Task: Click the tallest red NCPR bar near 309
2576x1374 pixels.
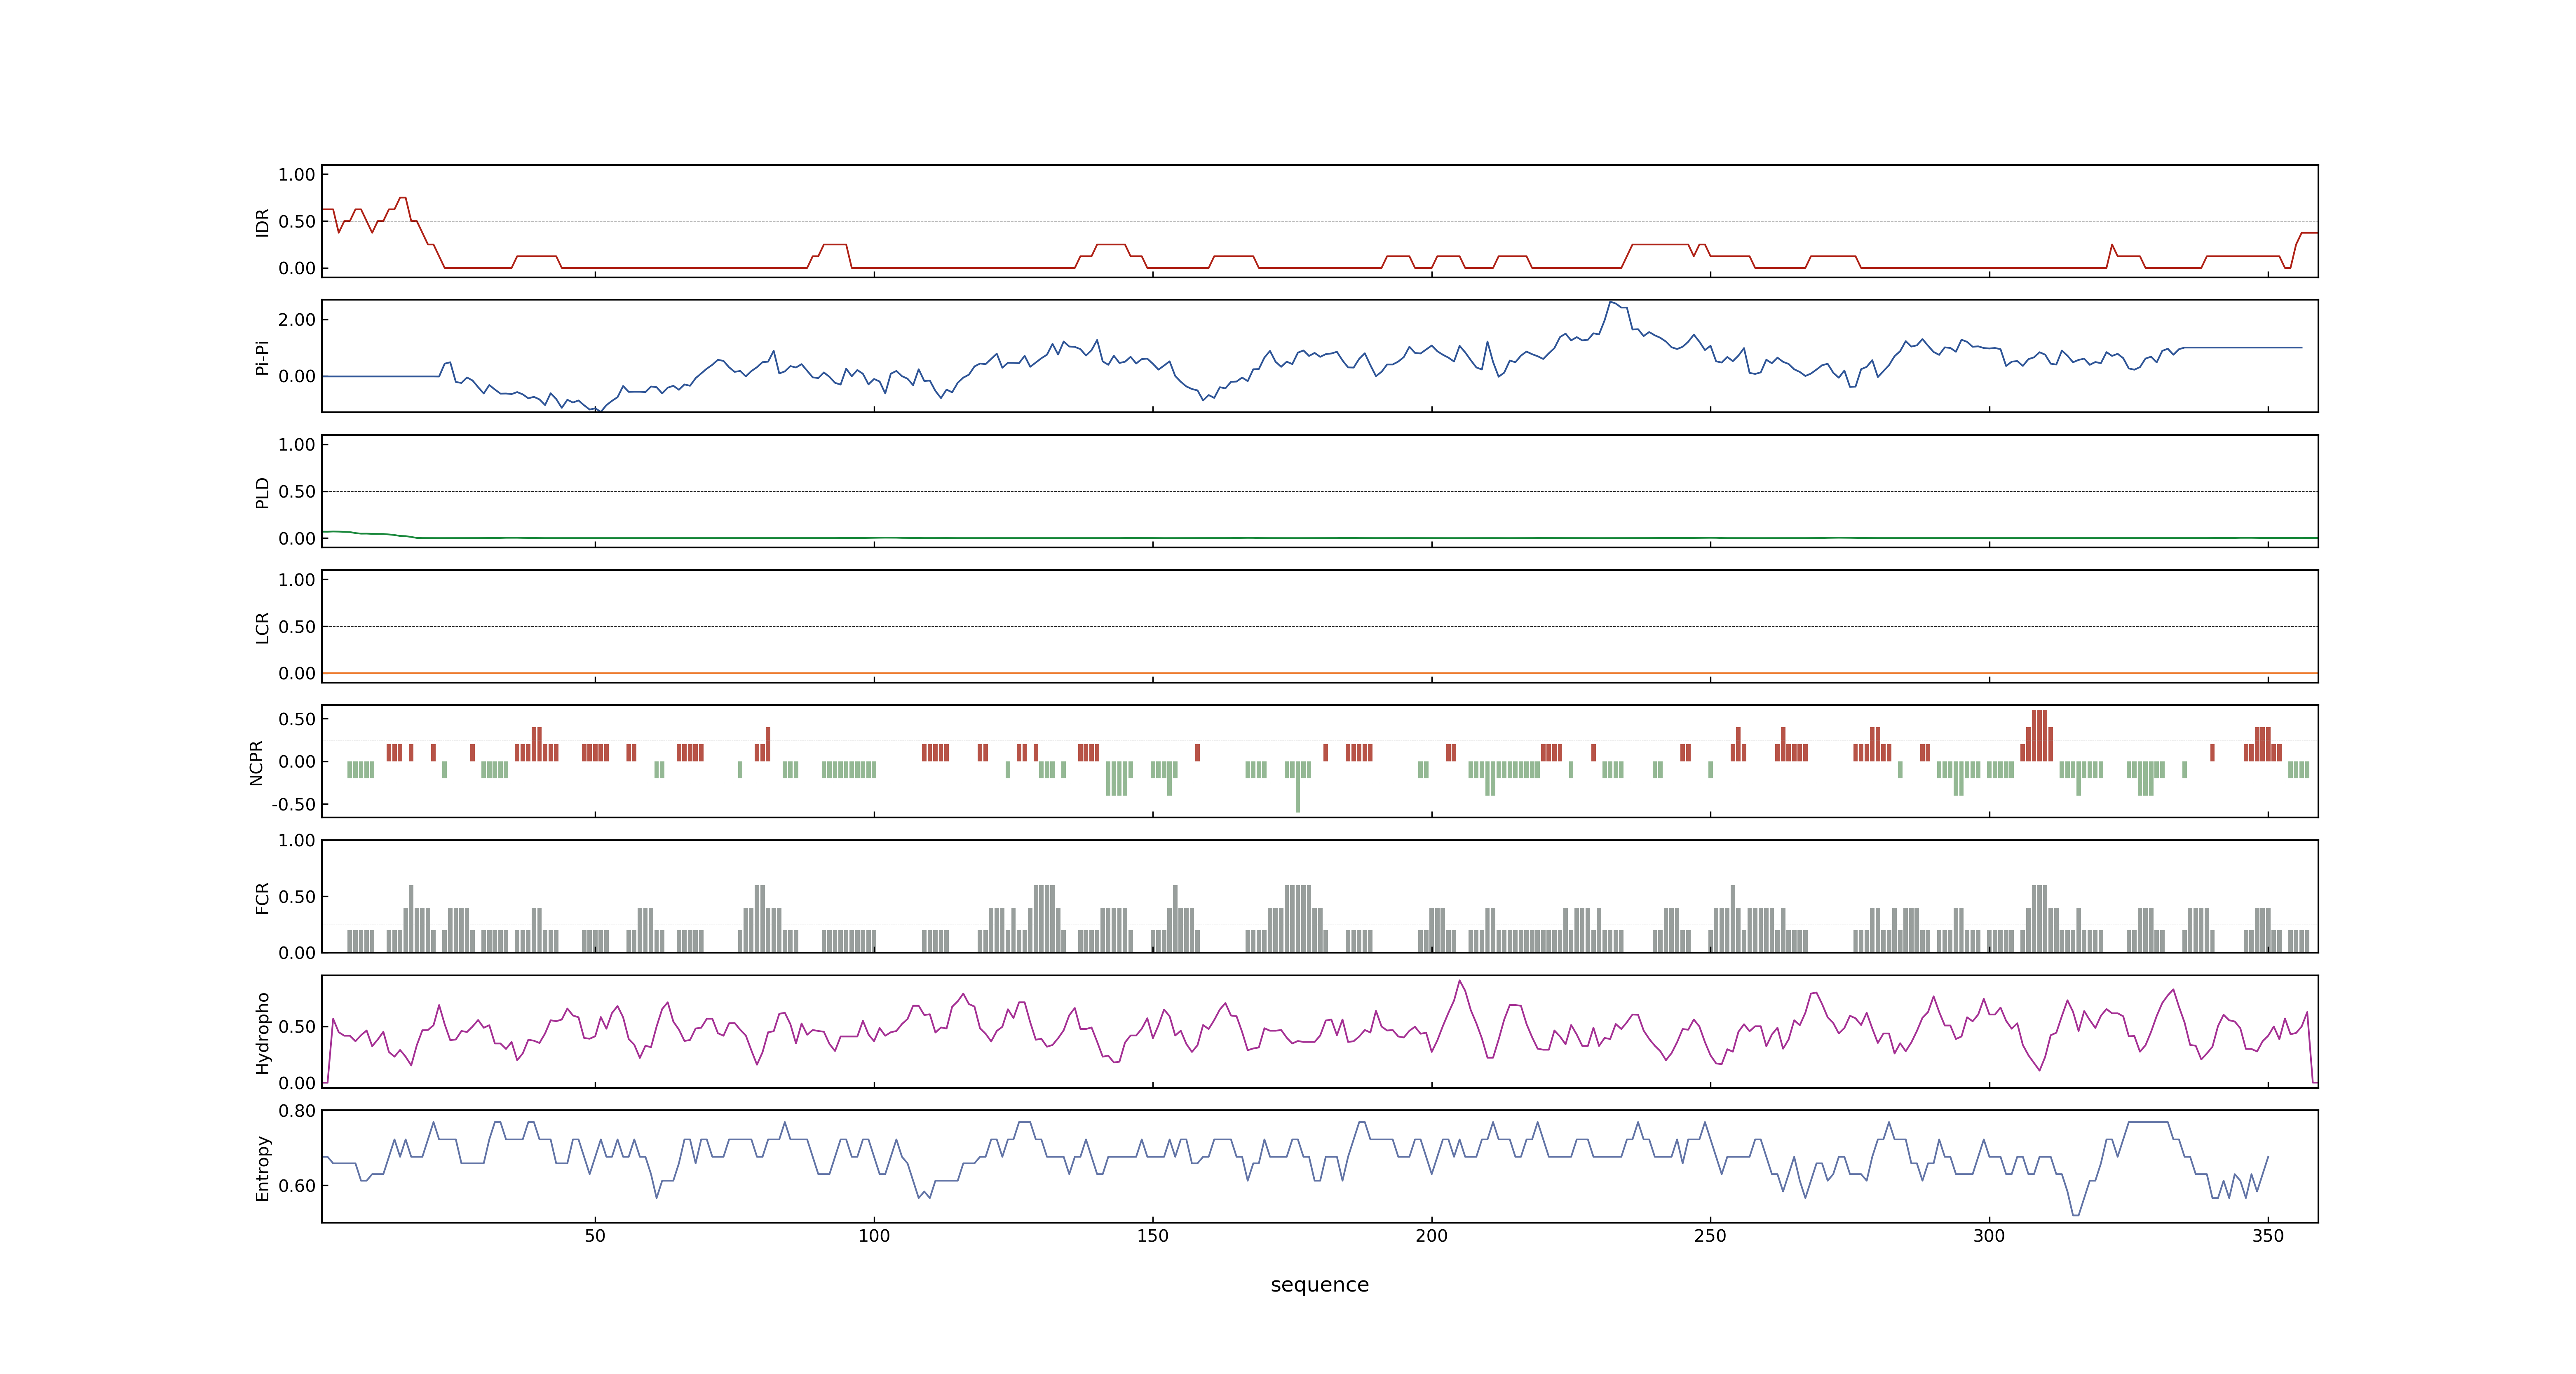Action: tap(2039, 736)
